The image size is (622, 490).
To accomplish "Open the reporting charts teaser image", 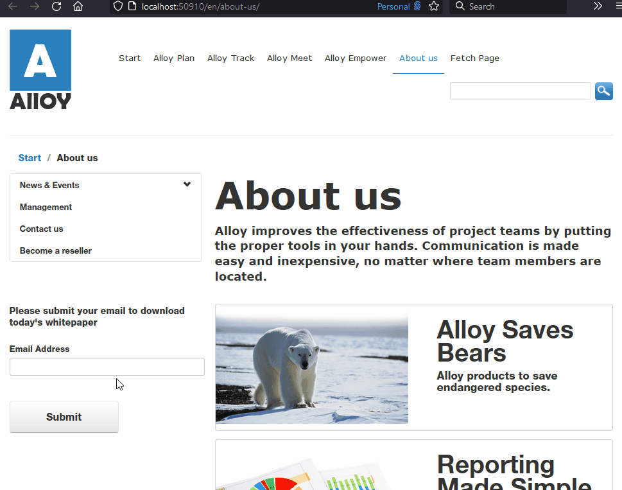I will pyautogui.click(x=312, y=468).
